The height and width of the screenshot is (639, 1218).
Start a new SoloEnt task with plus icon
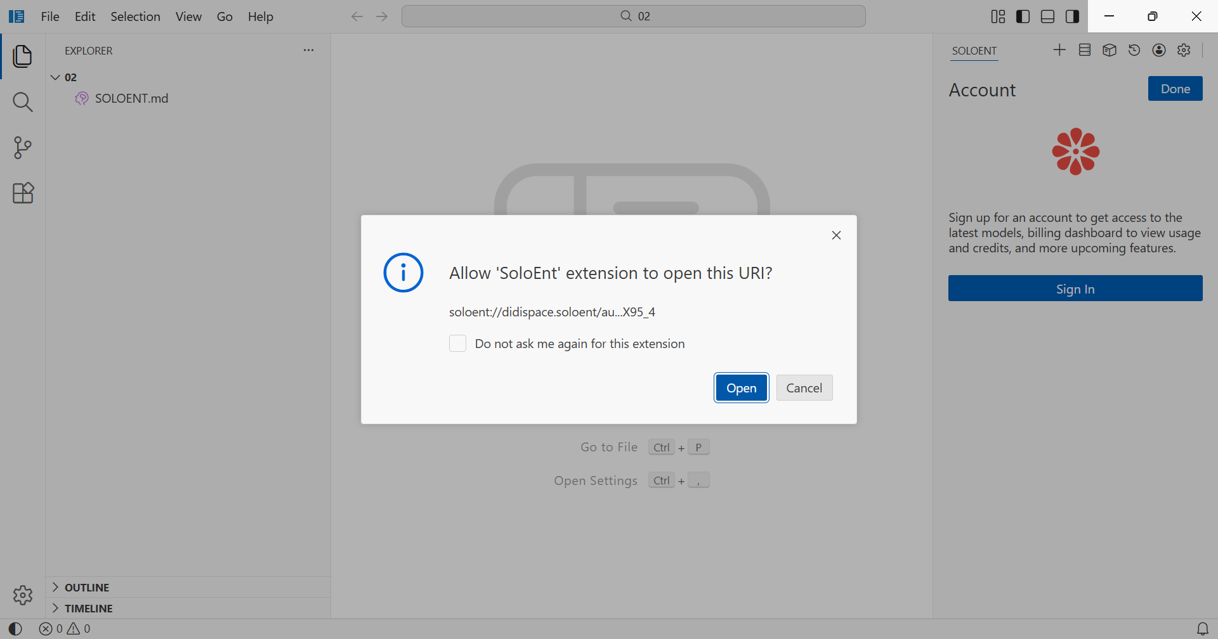[x=1059, y=50]
